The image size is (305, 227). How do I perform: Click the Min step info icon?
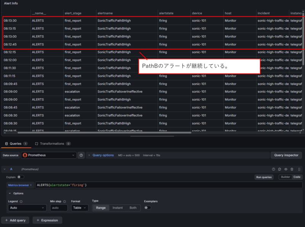pos(64,201)
